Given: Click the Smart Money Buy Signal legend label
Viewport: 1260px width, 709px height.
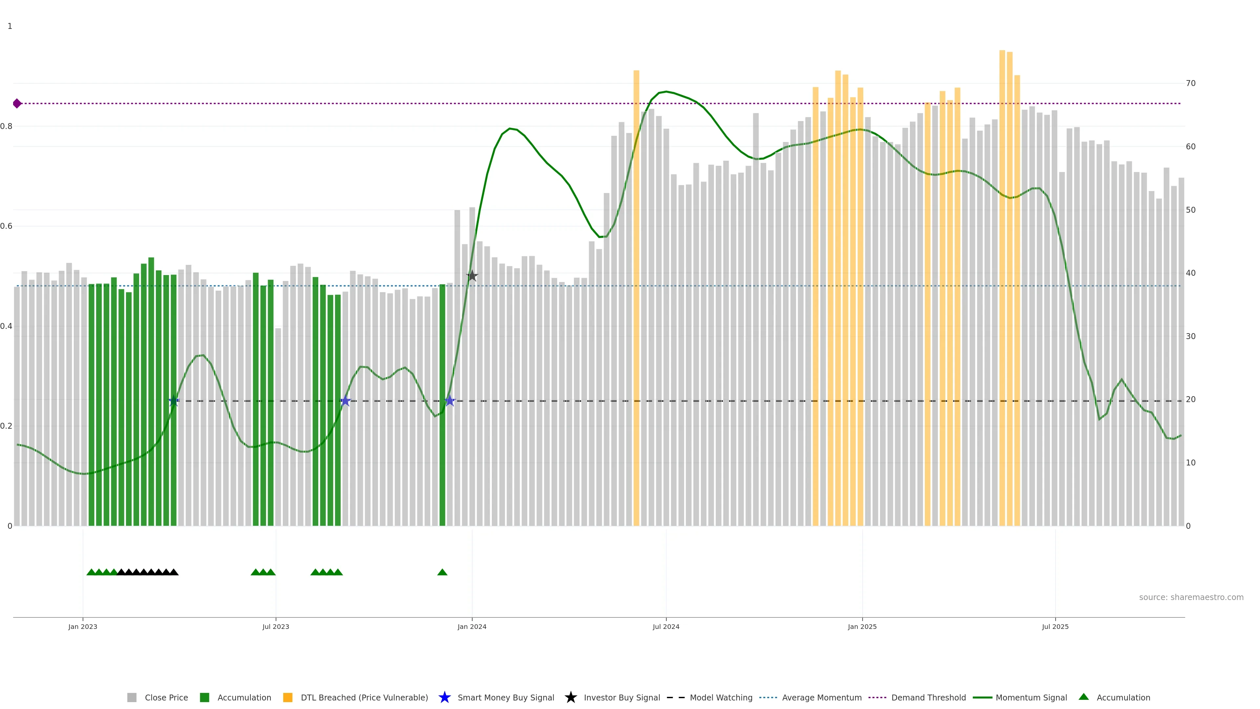Looking at the screenshot, I should [505, 697].
